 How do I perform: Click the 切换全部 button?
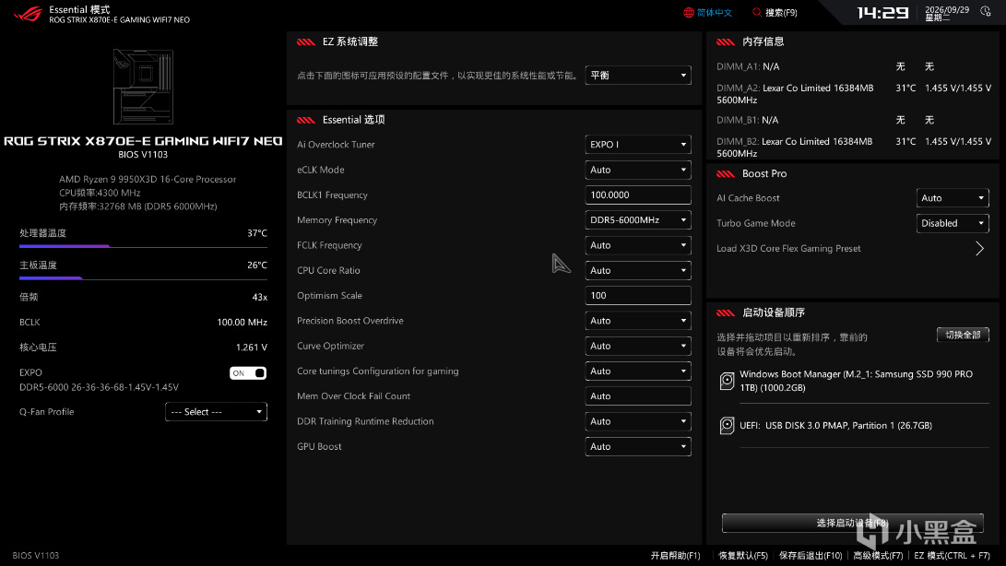pos(963,335)
